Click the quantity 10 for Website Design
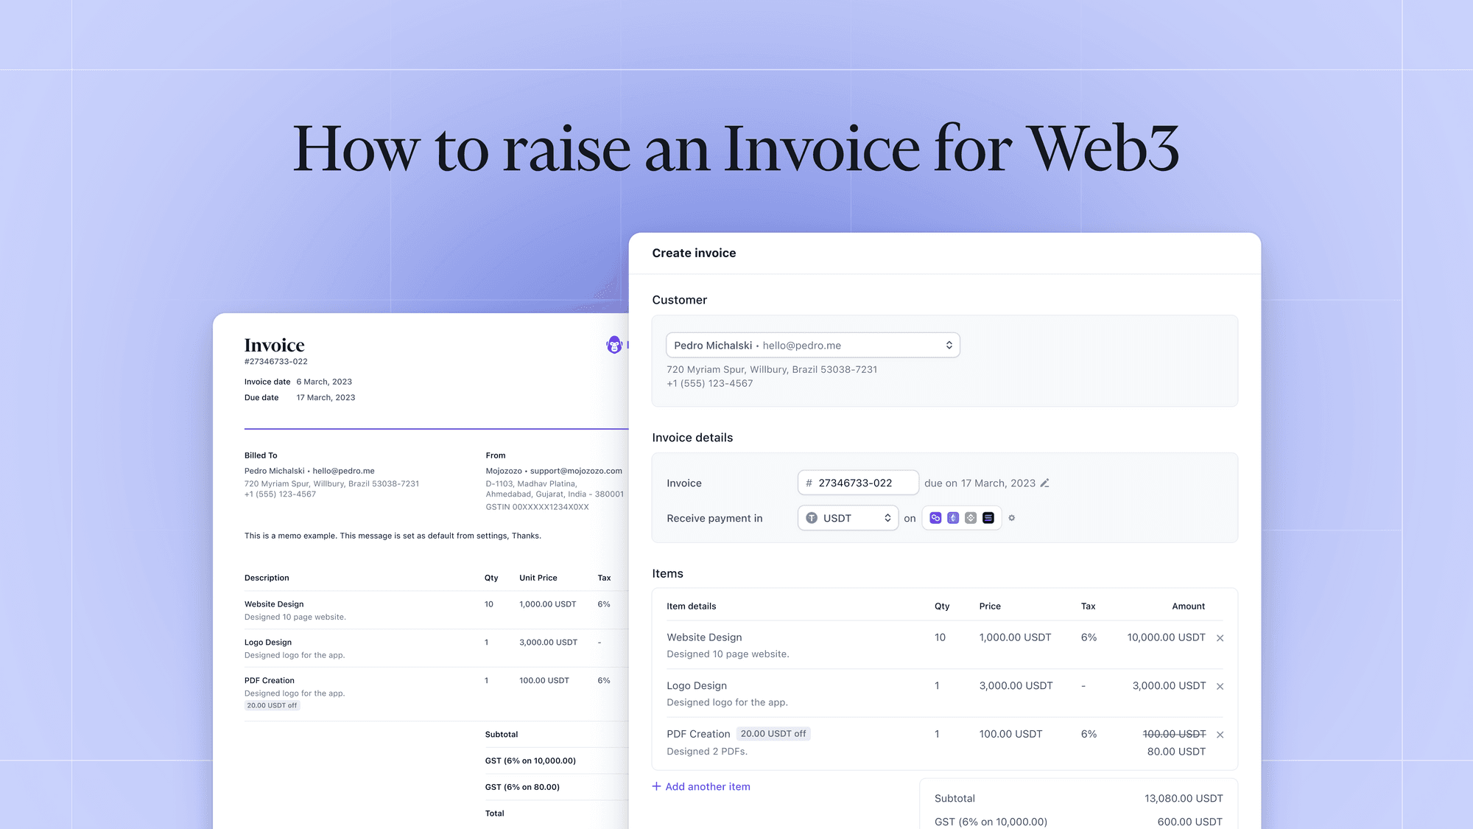Image resolution: width=1473 pixels, height=829 pixels. tap(940, 637)
